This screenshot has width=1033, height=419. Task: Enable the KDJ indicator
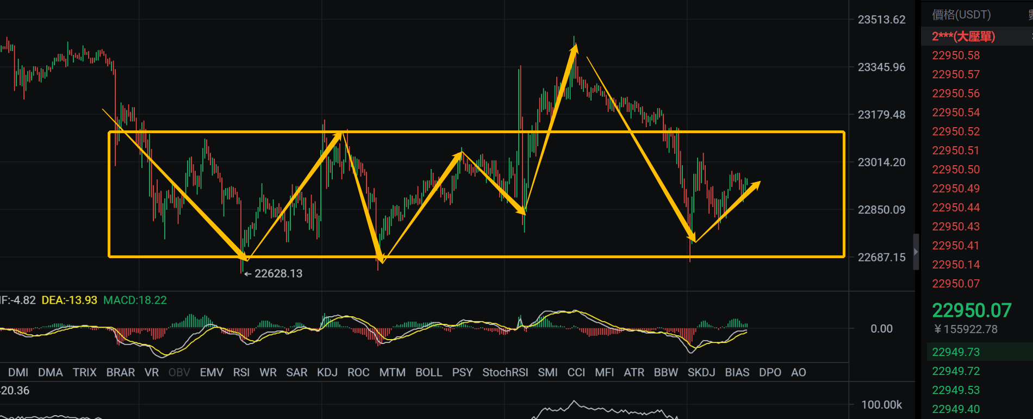pyautogui.click(x=327, y=372)
